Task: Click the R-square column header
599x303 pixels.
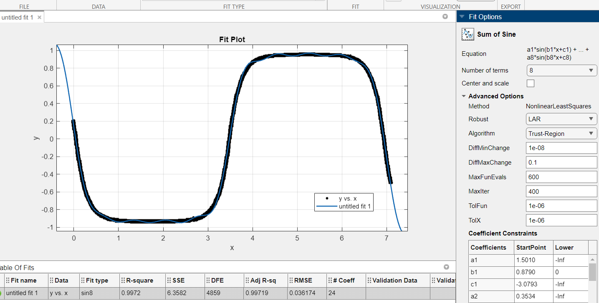Action: 141,280
